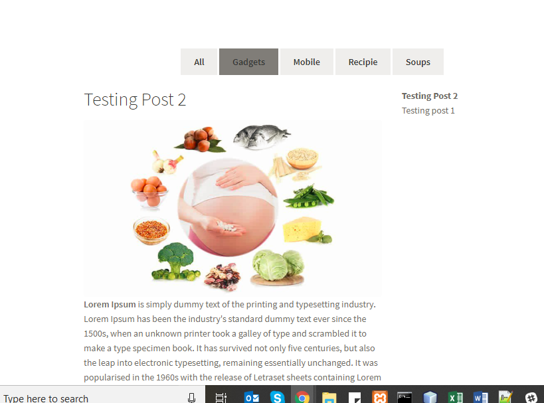Open the Testing Post 2 sidebar link
The width and height of the screenshot is (544, 403).
(x=430, y=96)
